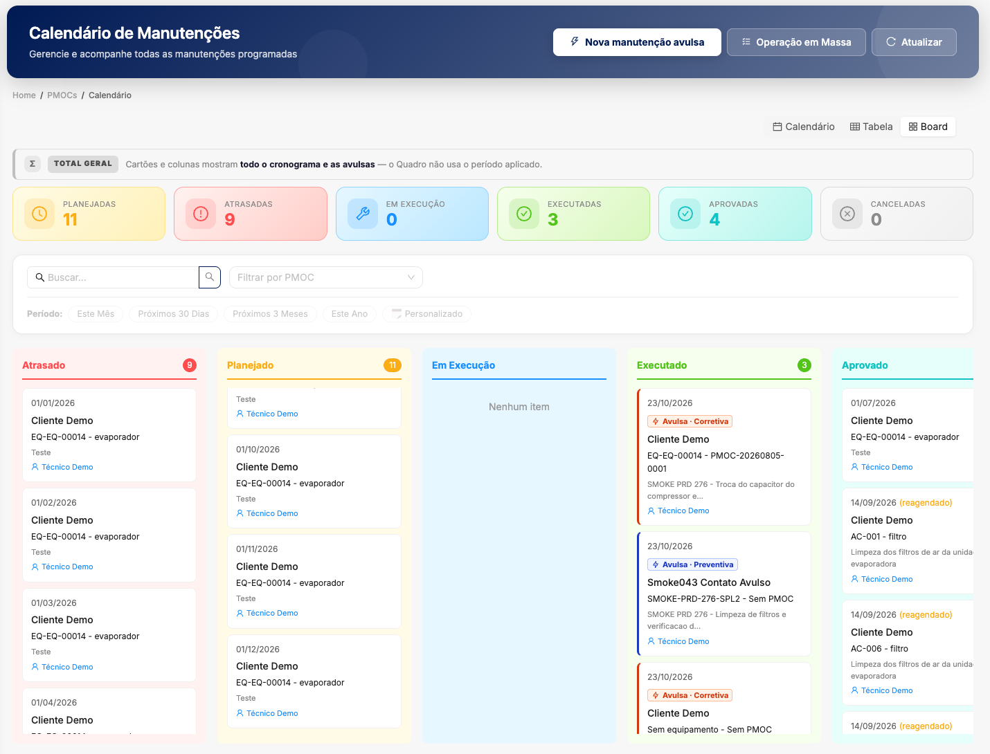Click Nova manutenção avulsa button

tap(637, 42)
